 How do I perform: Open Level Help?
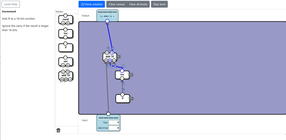pos(11,4)
